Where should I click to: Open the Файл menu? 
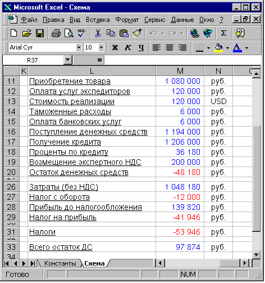[x=29, y=20]
